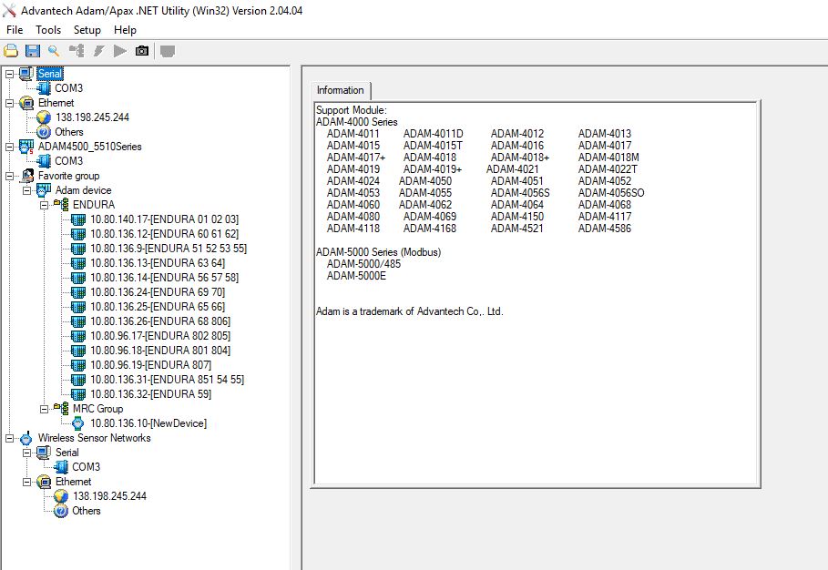Select Others under Wireless Sensor Networks Ethernet
The image size is (828, 570).
(x=86, y=511)
